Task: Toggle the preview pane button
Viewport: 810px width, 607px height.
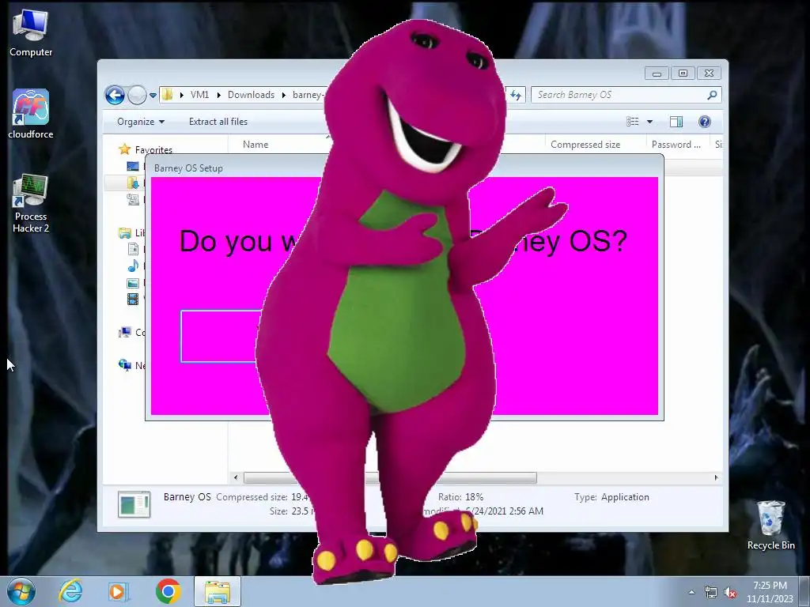Action: point(676,121)
